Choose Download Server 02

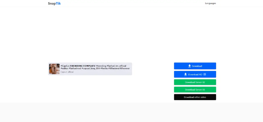pos(195,82)
